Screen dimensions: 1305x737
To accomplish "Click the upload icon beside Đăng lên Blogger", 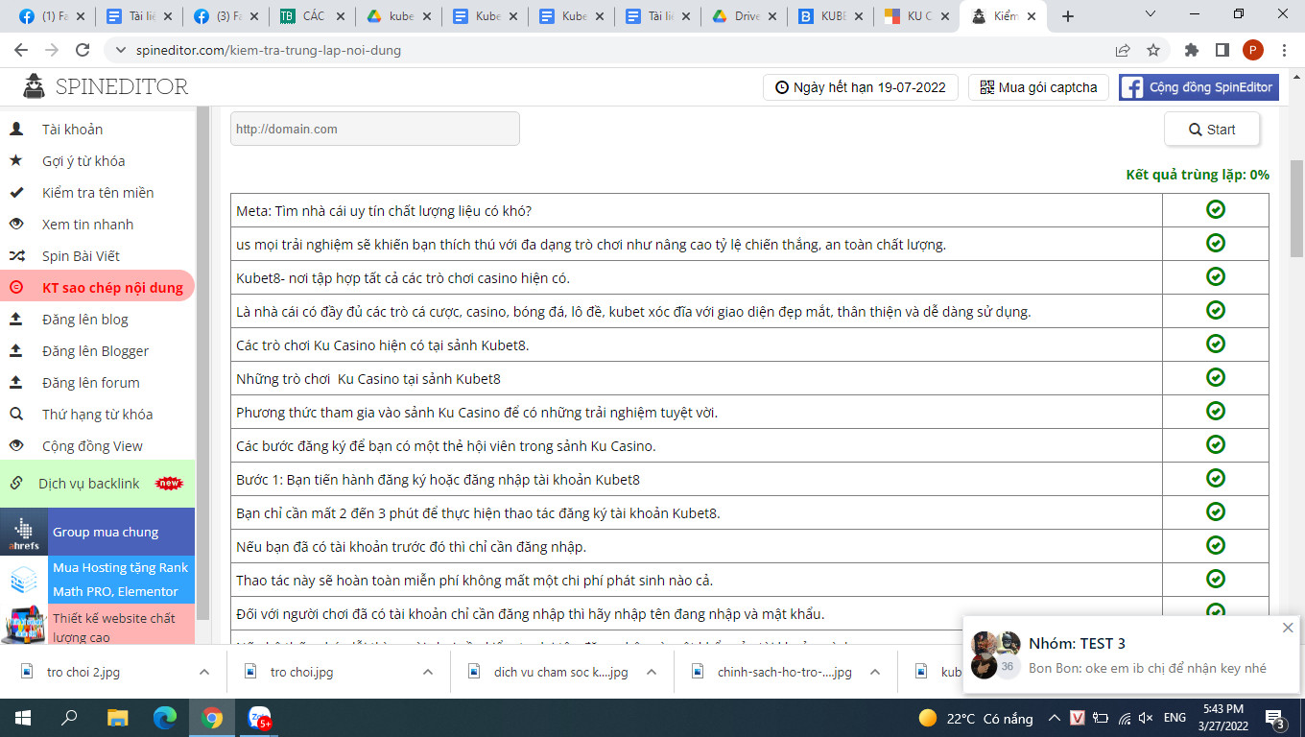I will coord(16,350).
